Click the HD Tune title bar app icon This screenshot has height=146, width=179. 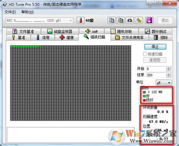point(5,5)
